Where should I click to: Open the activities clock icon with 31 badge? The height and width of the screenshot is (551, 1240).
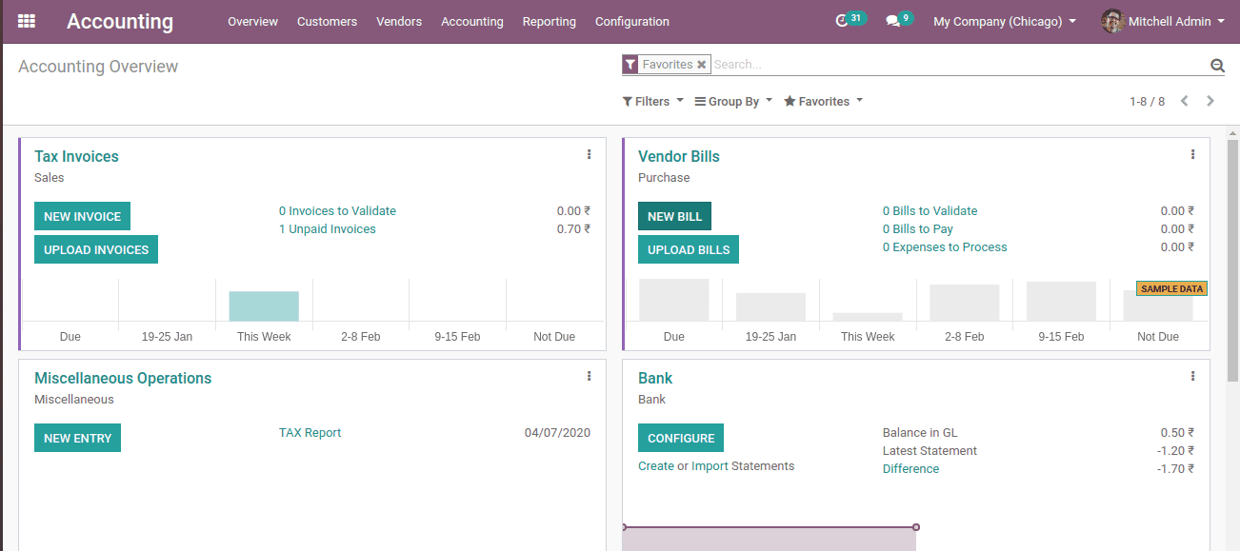842,21
